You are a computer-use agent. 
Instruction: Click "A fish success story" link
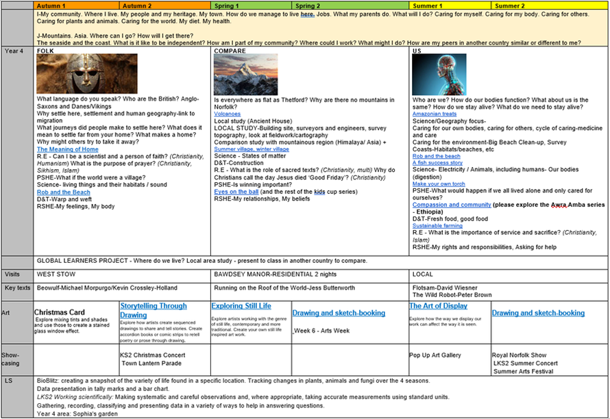[437, 163]
